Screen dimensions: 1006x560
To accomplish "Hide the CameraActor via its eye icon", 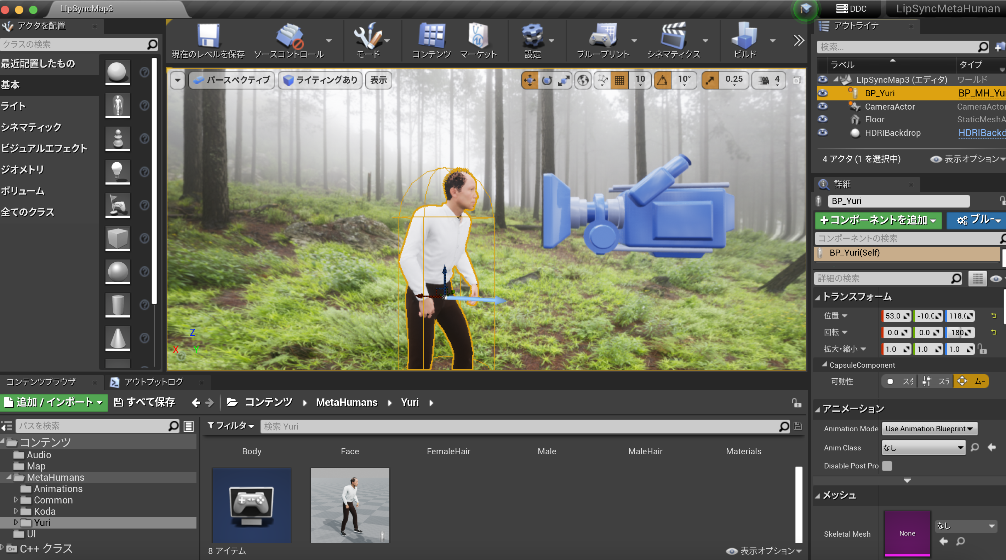I will coord(822,106).
